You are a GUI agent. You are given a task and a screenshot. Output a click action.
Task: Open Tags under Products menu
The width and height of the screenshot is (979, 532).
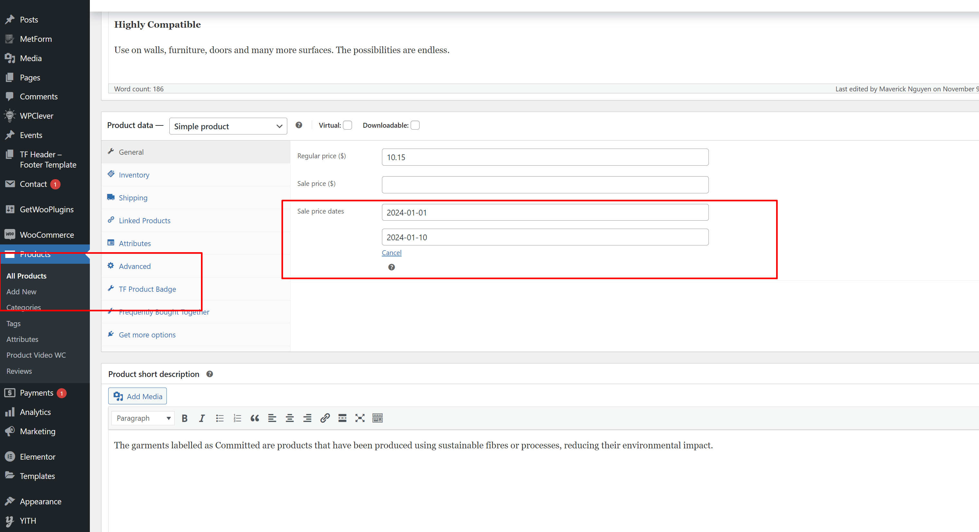(13, 323)
